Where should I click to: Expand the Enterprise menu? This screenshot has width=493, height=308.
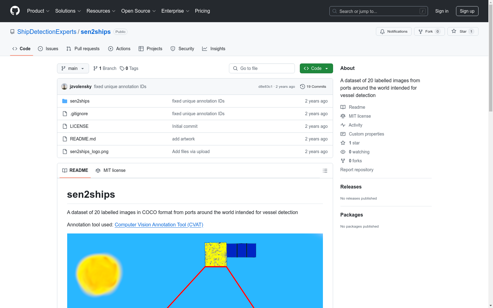175,11
